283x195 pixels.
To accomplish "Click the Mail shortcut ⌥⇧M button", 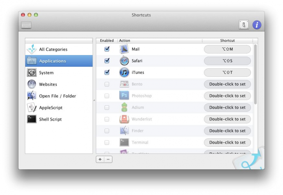I will pyautogui.click(x=228, y=49).
